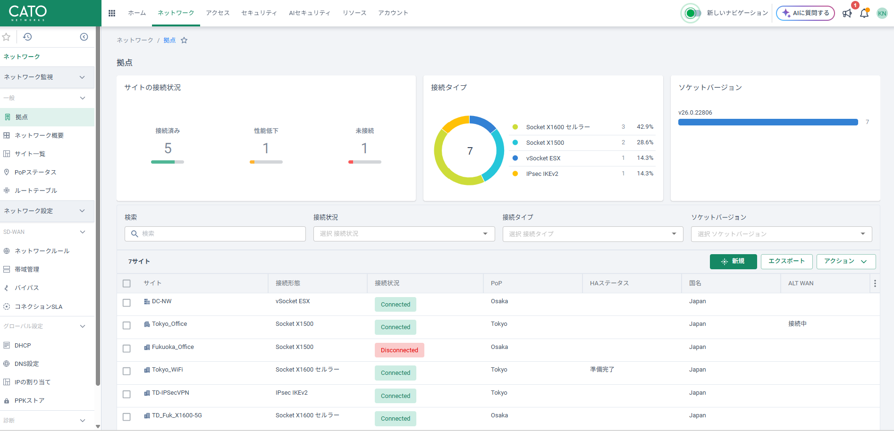Click the sidebar favorites star icon
894x431 pixels.
coord(7,37)
